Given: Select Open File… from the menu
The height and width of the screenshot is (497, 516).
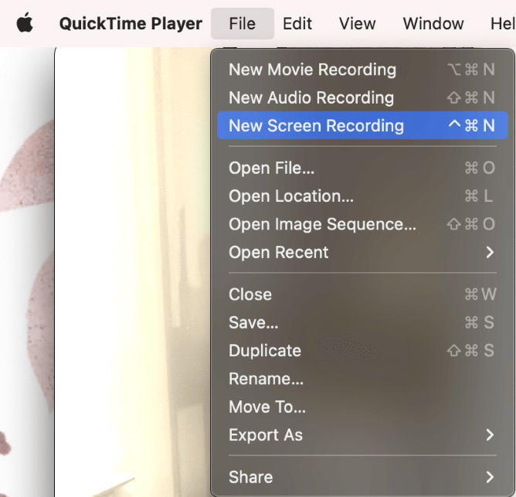Looking at the screenshot, I should 271,168.
